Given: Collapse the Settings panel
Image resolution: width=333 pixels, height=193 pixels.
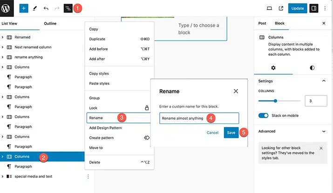Looking at the screenshot, I should coord(324,81).
